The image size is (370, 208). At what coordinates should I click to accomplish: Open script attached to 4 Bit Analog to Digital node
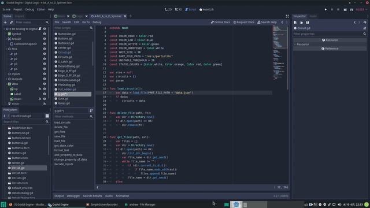coord(40,29)
